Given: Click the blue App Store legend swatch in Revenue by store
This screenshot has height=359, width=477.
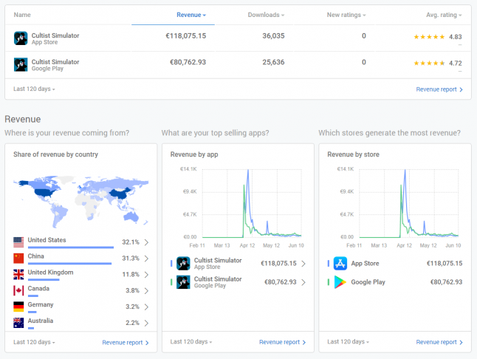Looking at the screenshot, I should coord(328,263).
